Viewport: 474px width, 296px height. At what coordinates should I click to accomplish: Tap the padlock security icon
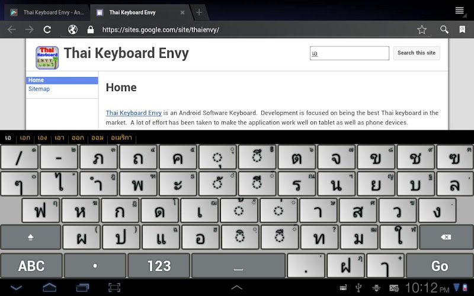(x=90, y=30)
